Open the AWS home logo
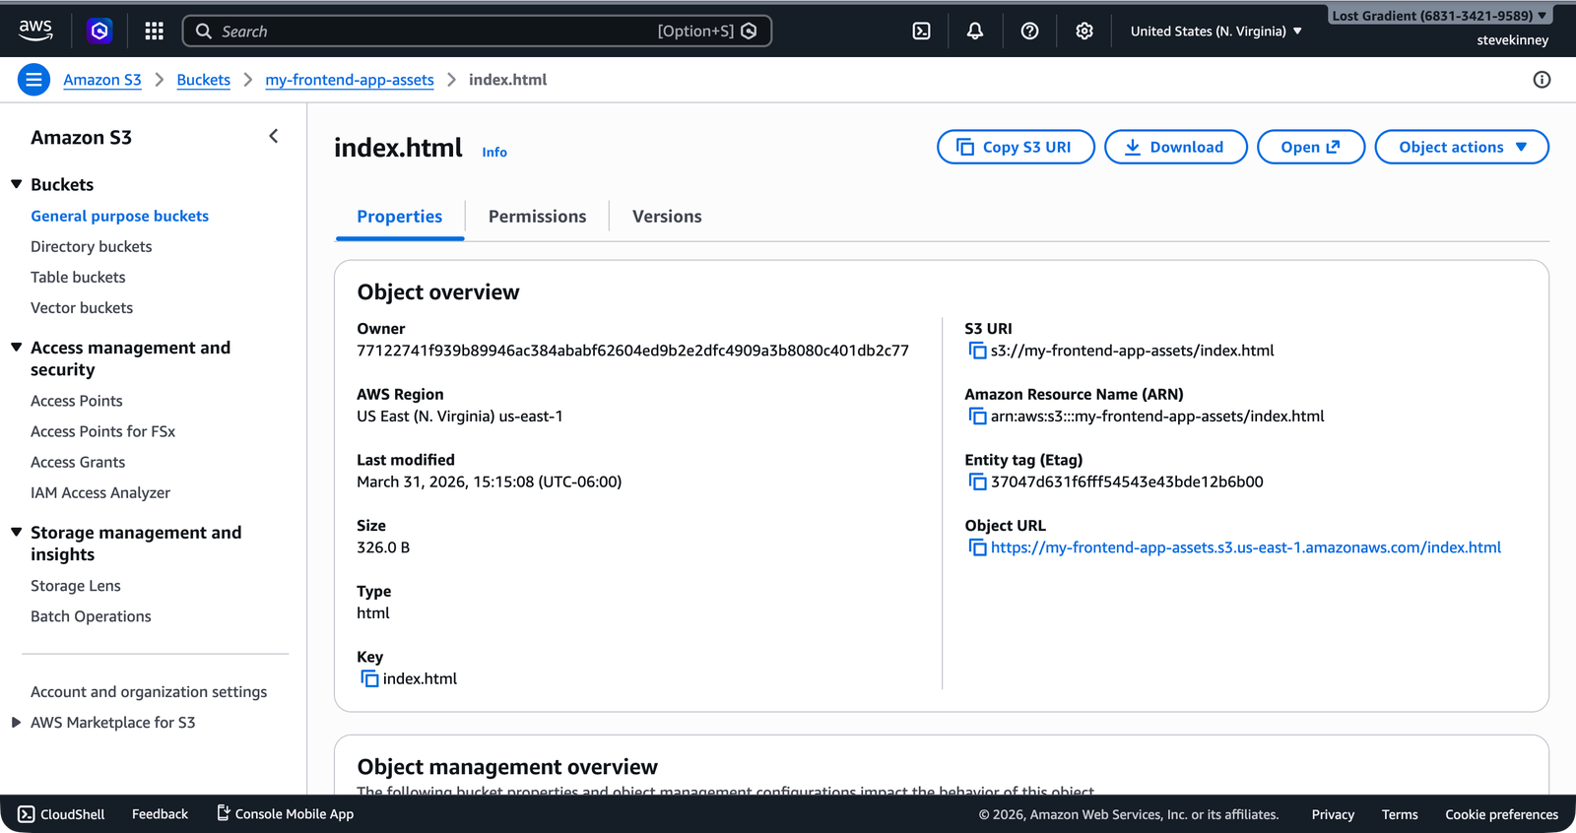Screen dimensions: 1576x833 click(35, 31)
